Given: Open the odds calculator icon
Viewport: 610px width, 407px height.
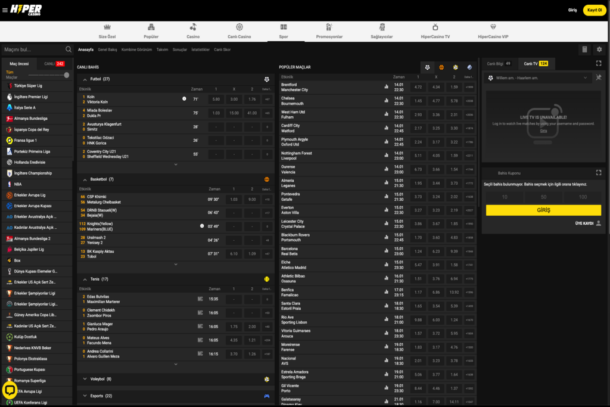Looking at the screenshot, I should pos(584,49).
